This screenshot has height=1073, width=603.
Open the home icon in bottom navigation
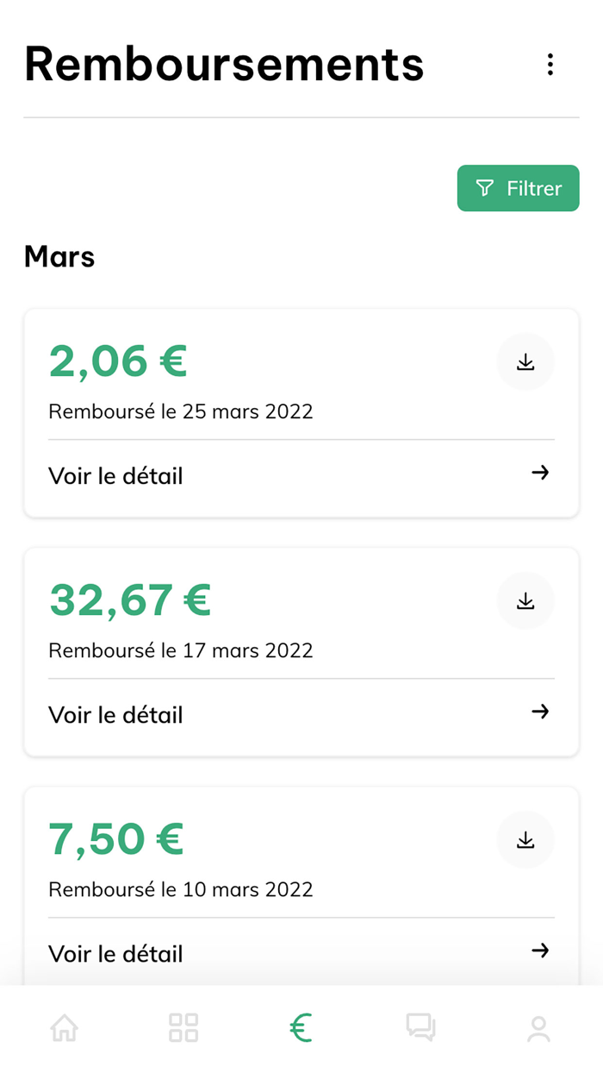[64, 1028]
